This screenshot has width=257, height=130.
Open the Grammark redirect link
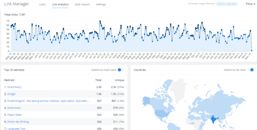coord(14,108)
